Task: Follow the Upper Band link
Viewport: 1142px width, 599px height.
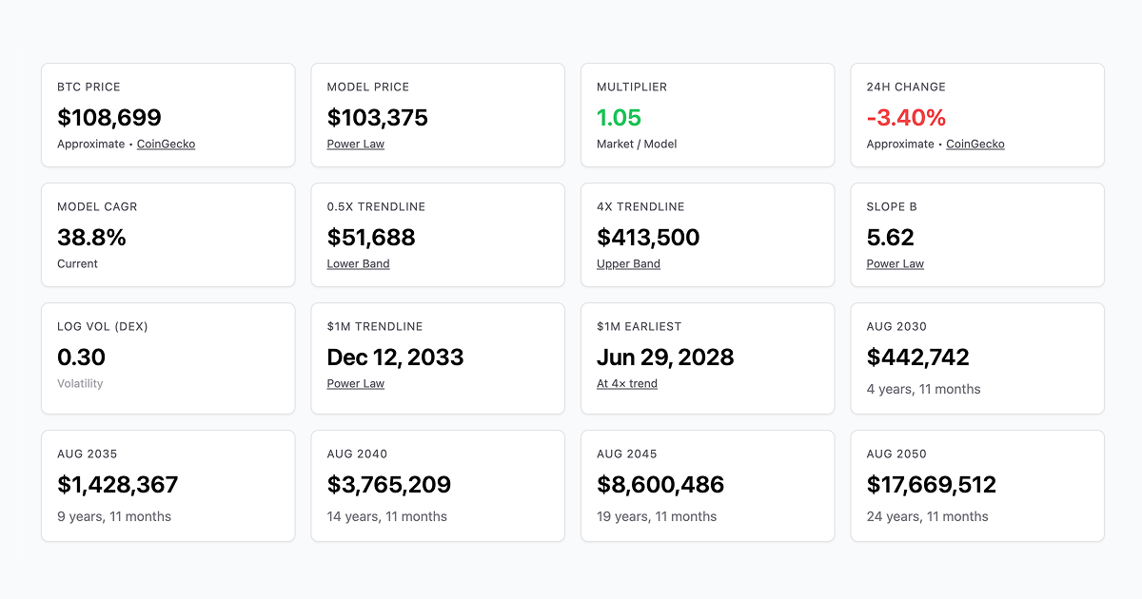Action: (628, 264)
